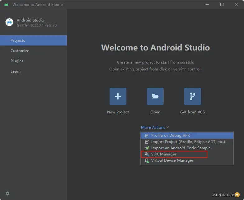Click the Profile or Debug APK icon
This screenshot has height=200, width=244.
tap(147, 136)
